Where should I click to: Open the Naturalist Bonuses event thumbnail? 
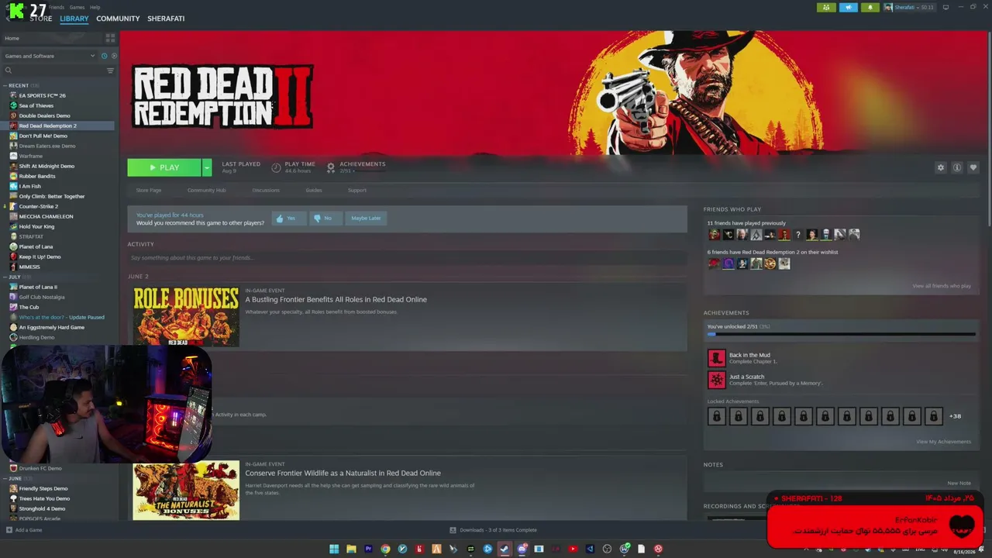pyautogui.click(x=186, y=491)
